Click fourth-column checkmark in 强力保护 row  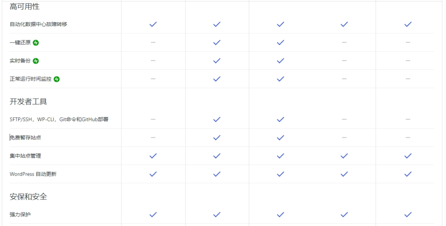pos(344,214)
